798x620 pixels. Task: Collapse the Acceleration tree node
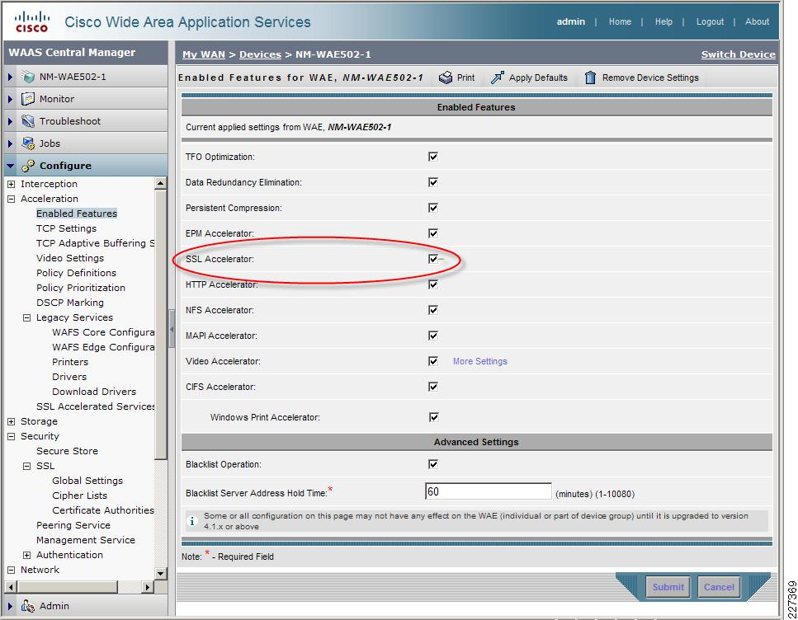12,199
